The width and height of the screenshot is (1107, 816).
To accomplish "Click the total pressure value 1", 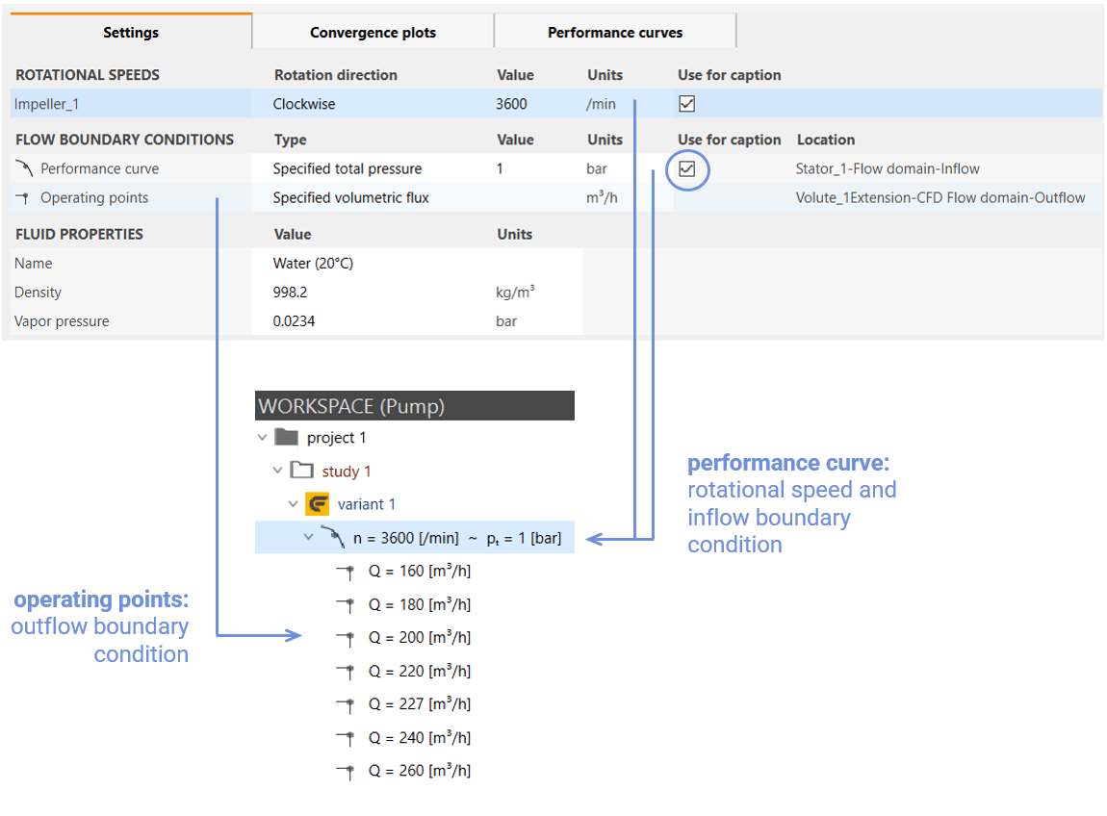I will point(500,168).
